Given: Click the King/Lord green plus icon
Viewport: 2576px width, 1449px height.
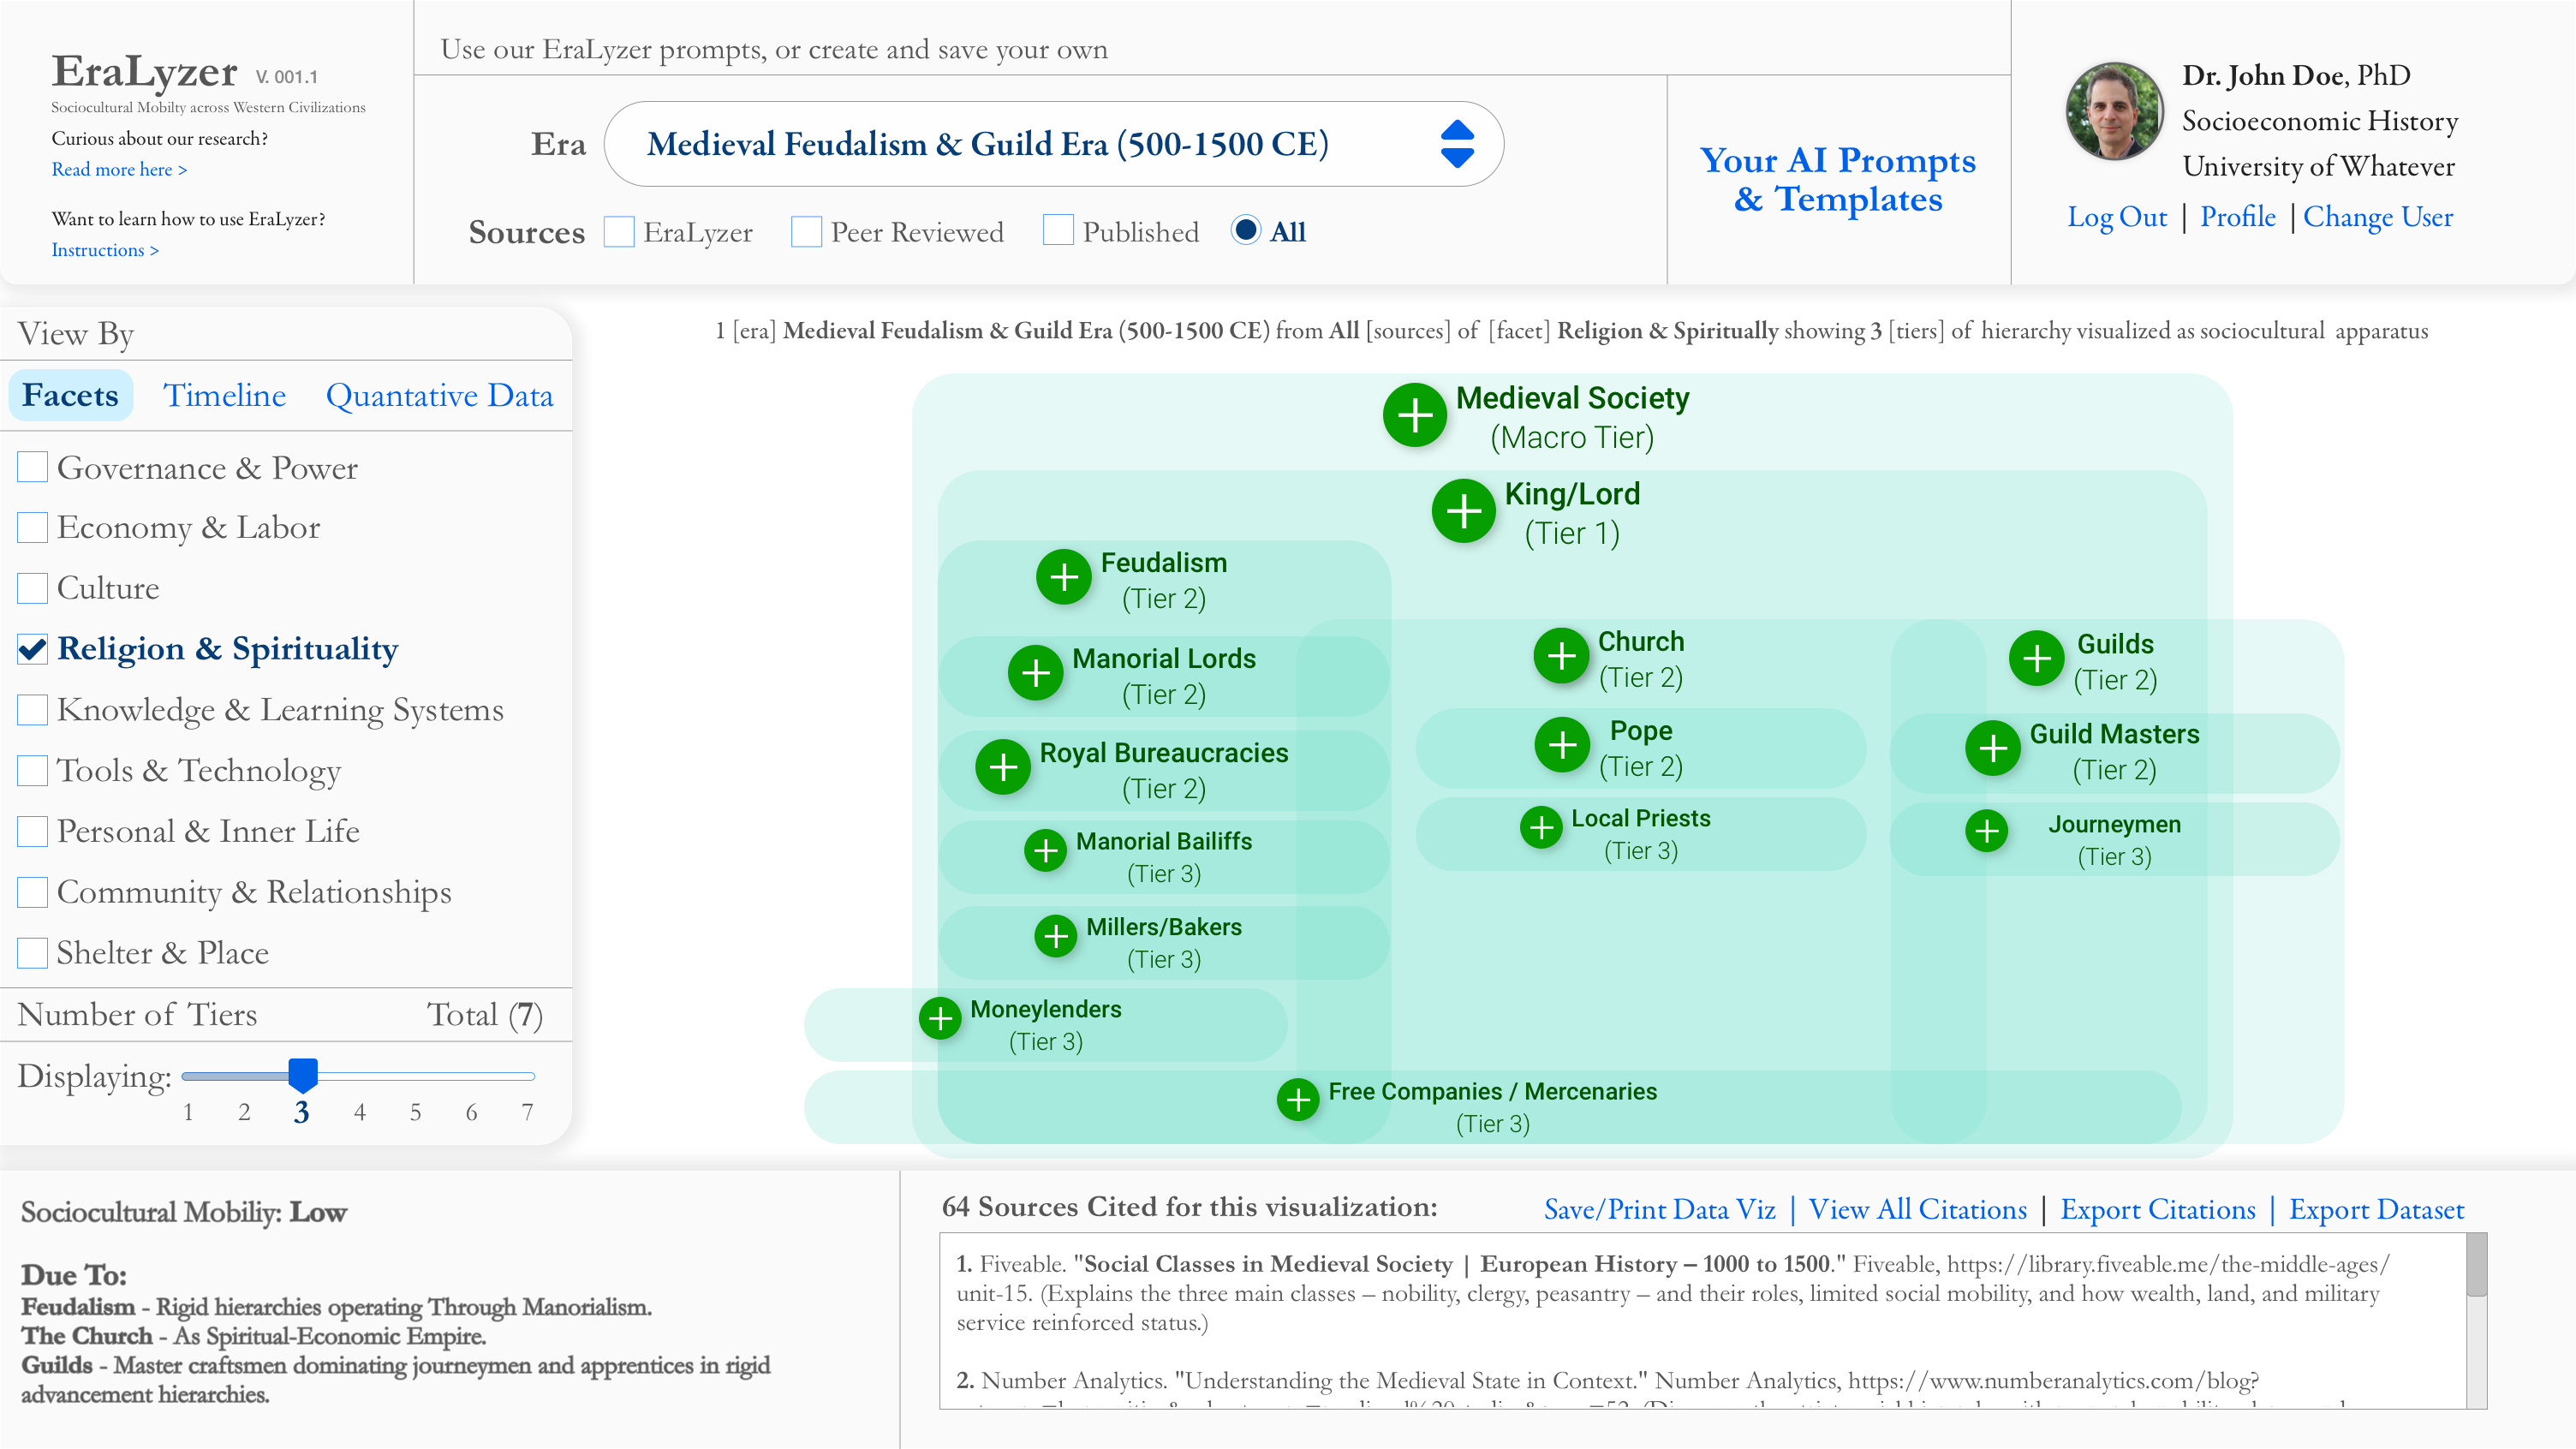Looking at the screenshot, I should pyautogui.click(x=1463, y=511).
